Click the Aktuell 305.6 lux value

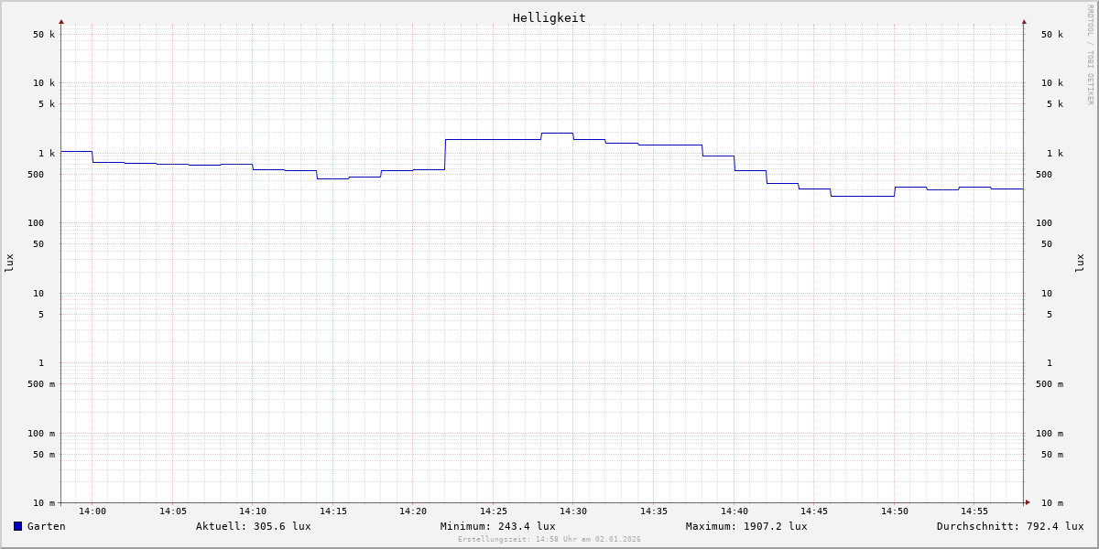253,526
